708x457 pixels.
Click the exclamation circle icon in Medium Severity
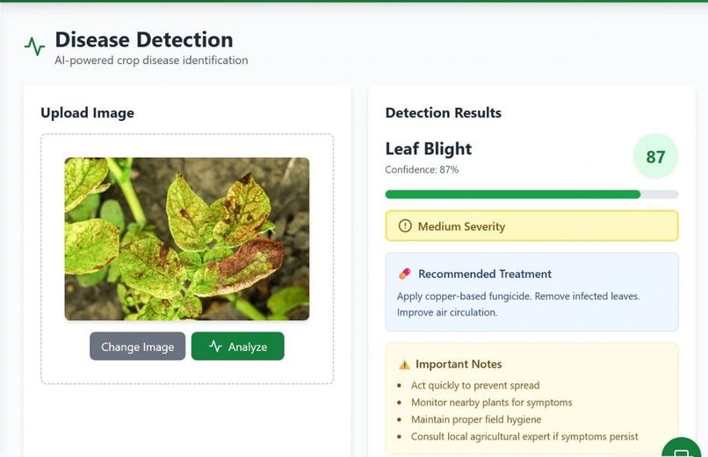pos(405,225)
